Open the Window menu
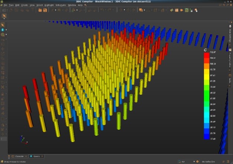The width and height of the screenshot is (233, 164). point(72,5)
